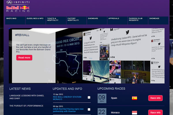
Task: Click the UPDATES AND INFO heading
Action: point(67,89)
